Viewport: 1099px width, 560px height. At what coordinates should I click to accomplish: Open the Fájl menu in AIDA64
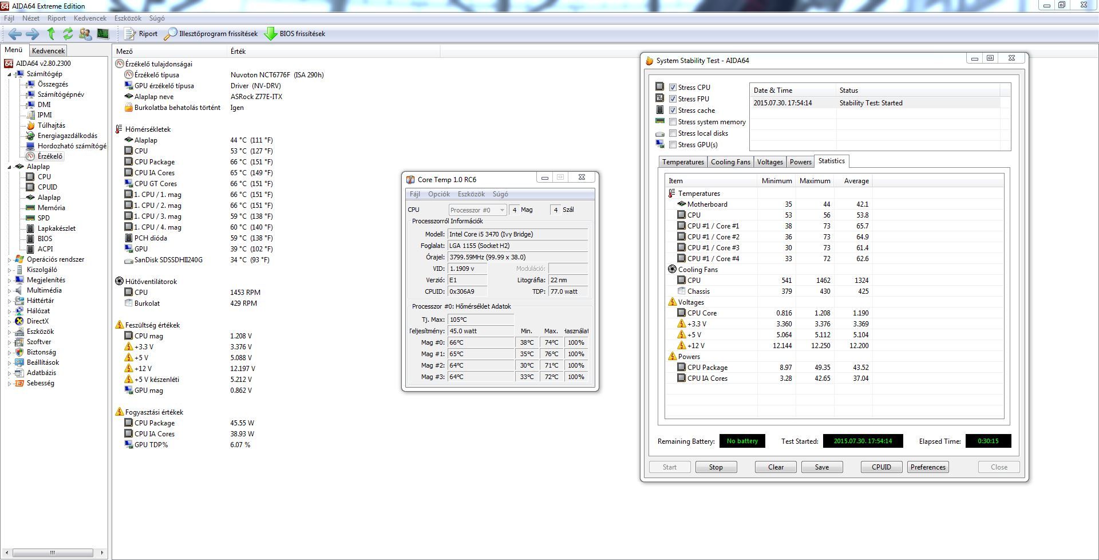tap(9, 18)
